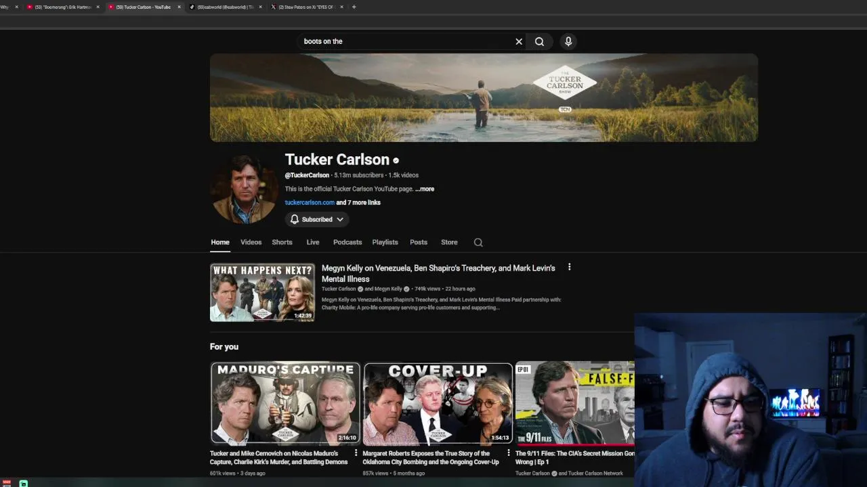Expand channel description with '...more'
Screen dimensions: 867x487
[x=425, y=189]
